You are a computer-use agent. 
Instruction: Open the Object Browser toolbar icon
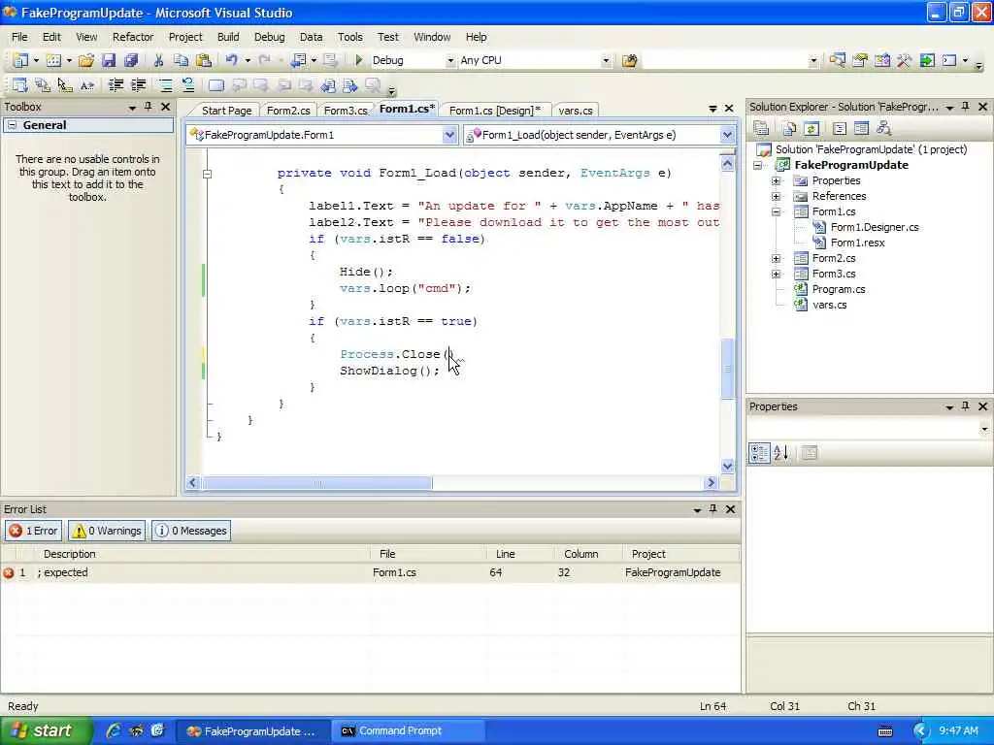(x=881, y=60)
